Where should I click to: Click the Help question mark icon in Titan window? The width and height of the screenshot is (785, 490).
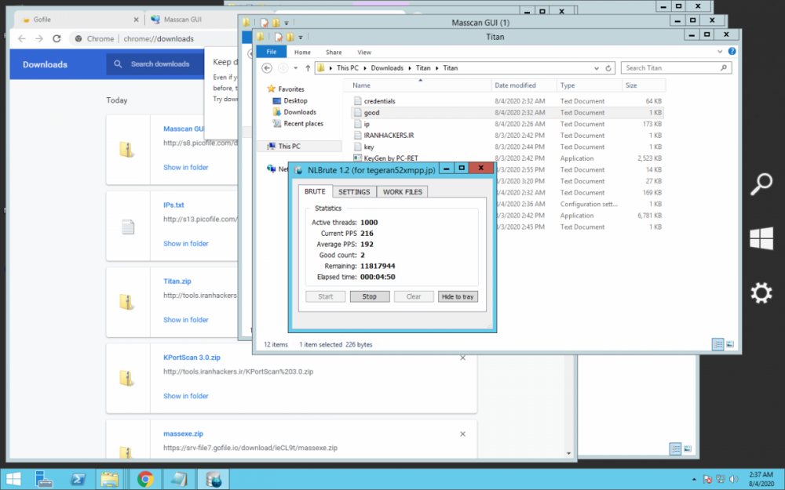[x=732, y=51]
